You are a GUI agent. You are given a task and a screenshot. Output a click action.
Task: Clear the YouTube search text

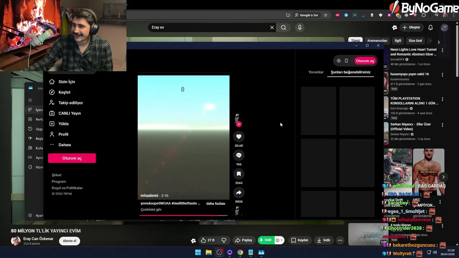(x=272, y=27)
